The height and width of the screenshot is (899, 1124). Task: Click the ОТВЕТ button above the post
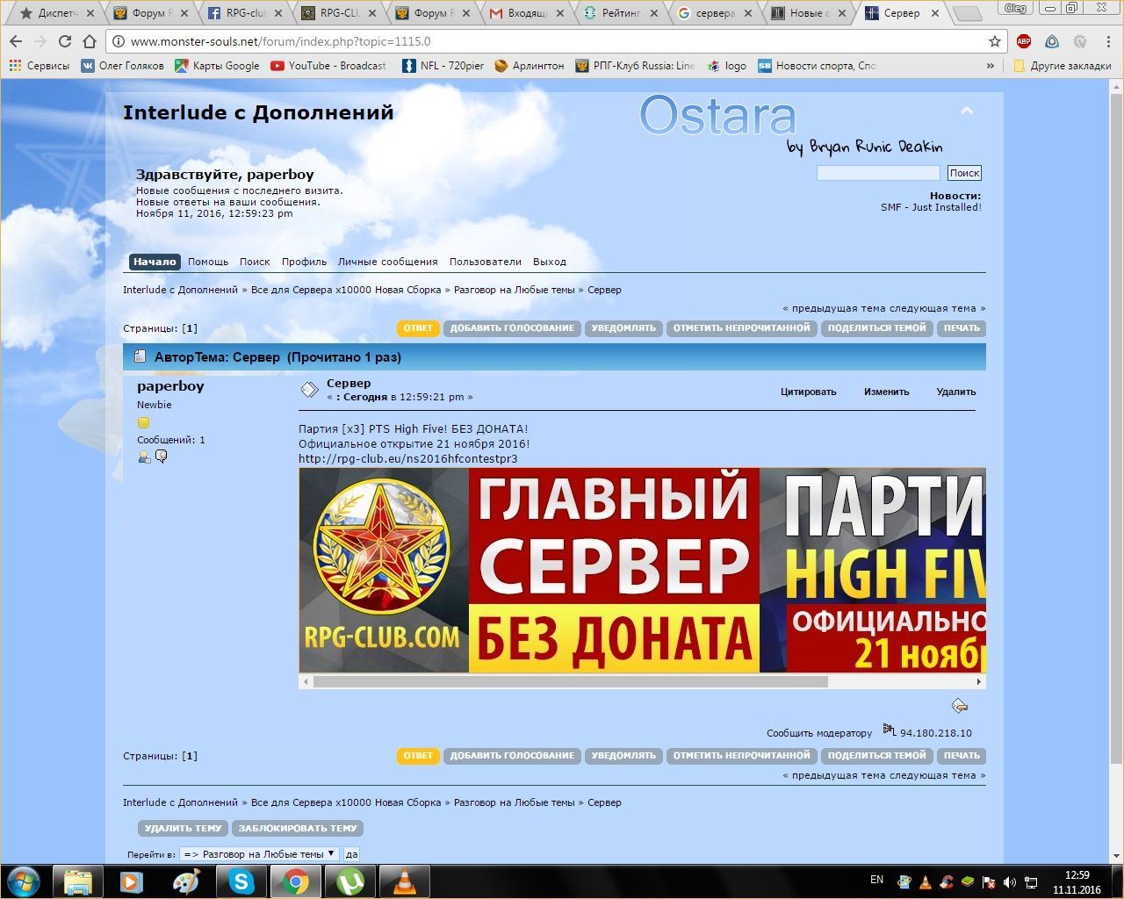(418, 328)
